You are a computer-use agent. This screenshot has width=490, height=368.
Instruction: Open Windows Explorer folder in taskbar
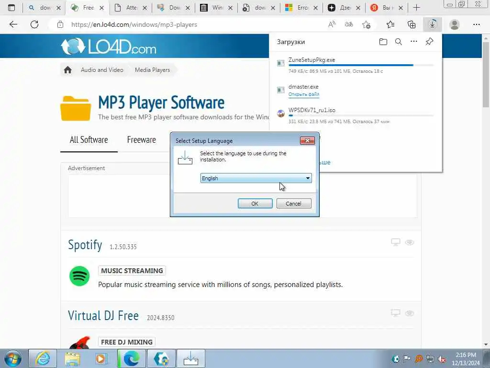(x=73, y=358)
